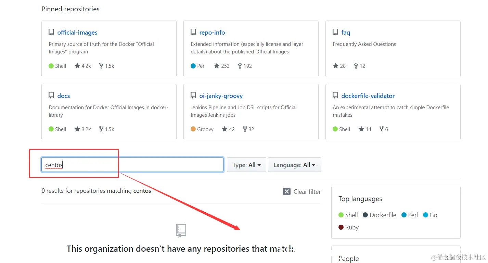Filter by Shell in Top languages
Image resolution: width=488 pixels, height=263 pixels.
(348, 215)
